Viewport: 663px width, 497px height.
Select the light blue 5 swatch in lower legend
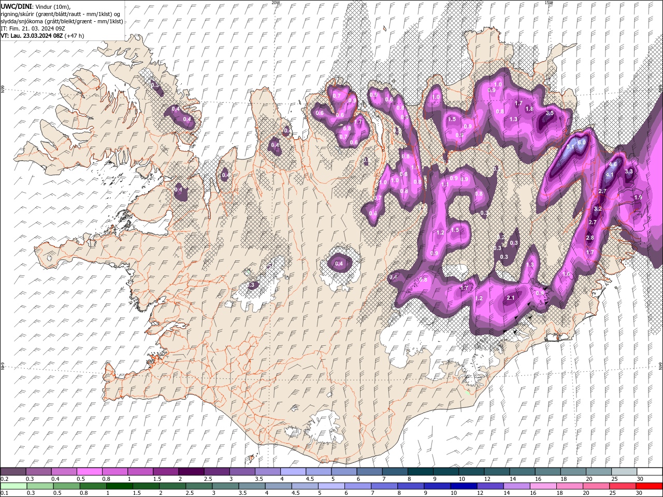click(x=331, y=486)
